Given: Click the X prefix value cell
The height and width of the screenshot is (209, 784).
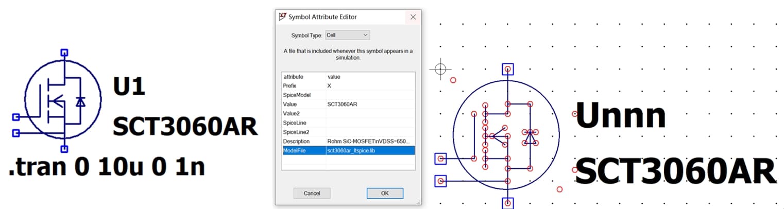Looking at the screenshot, I should (x=370, y=85).
